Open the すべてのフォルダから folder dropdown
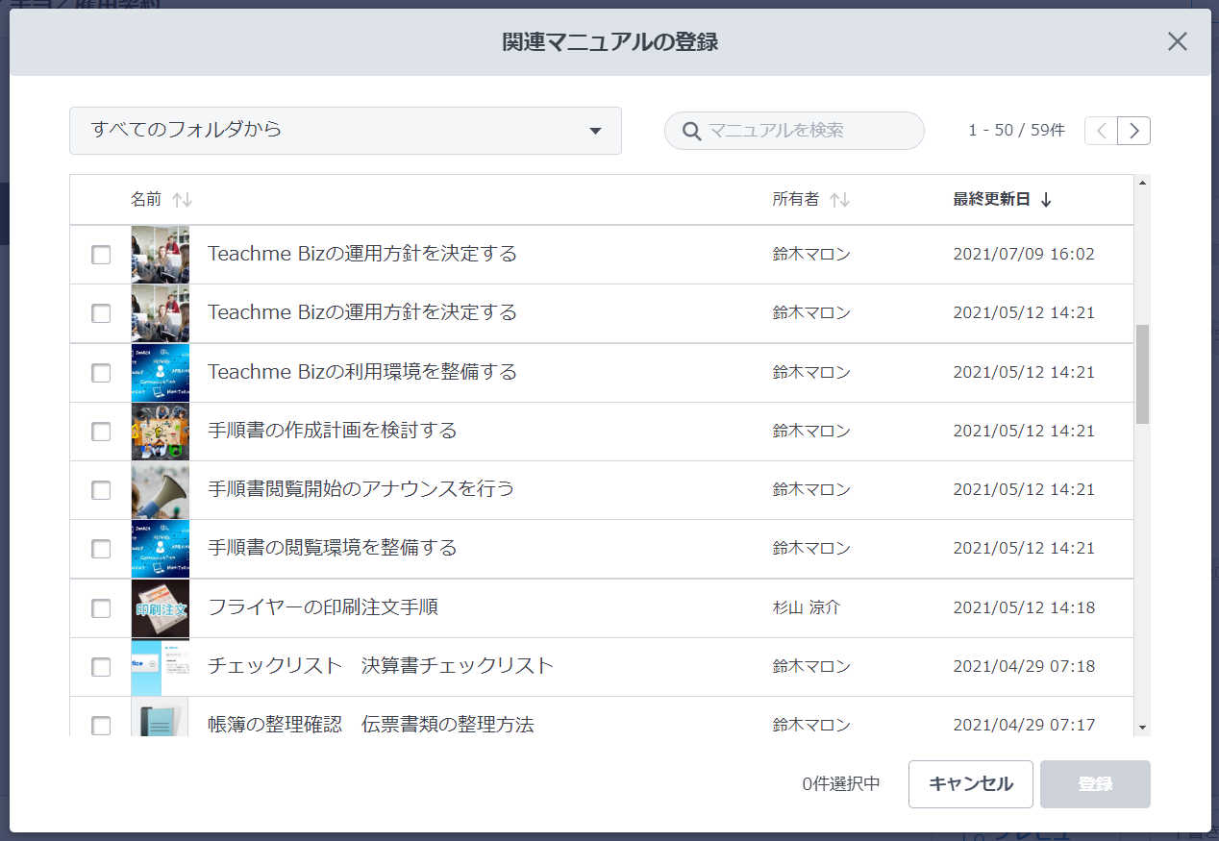Screen dimensions: 1219x841 344,131
